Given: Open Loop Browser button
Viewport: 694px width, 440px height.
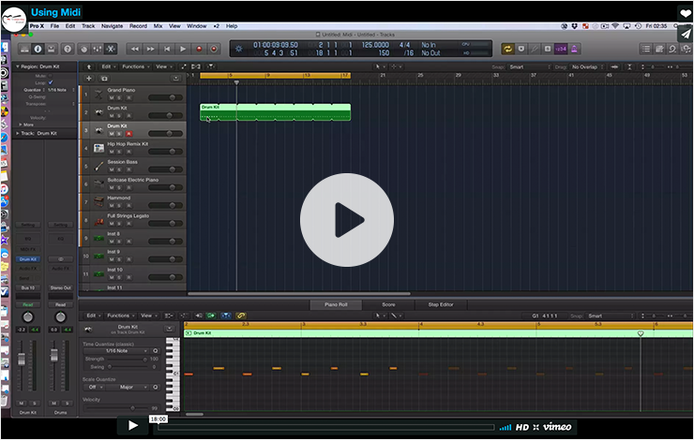Looking at the screenshot, I should (x=672, y=49).
